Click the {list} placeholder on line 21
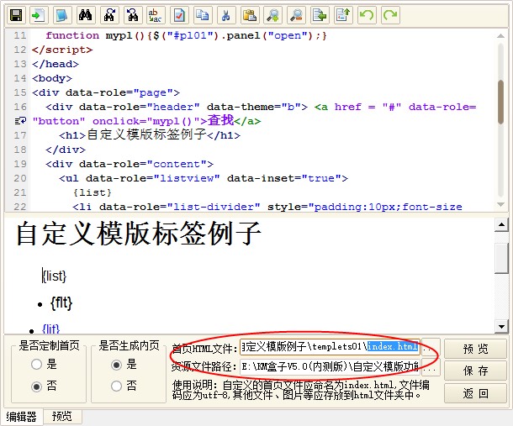The image size is (513, 426). 93,192
